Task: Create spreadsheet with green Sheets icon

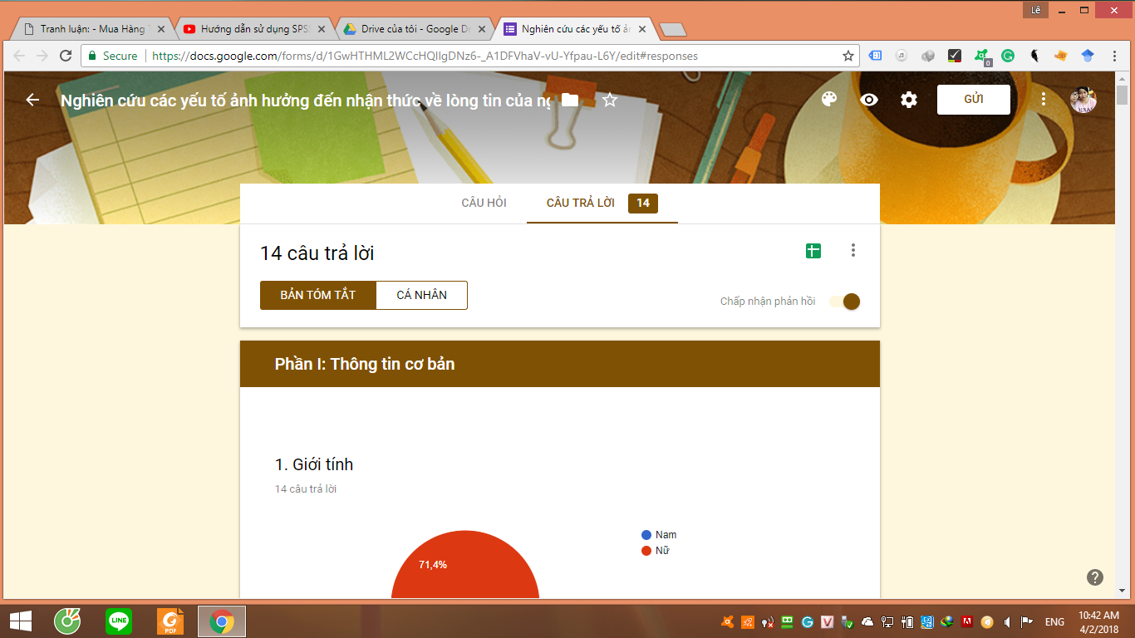Action: (813, 251)
